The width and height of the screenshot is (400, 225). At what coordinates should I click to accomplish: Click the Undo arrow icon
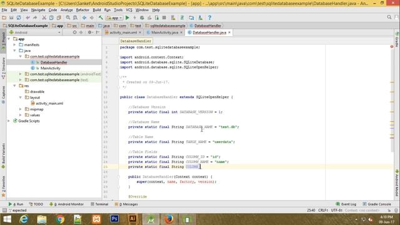27,17
